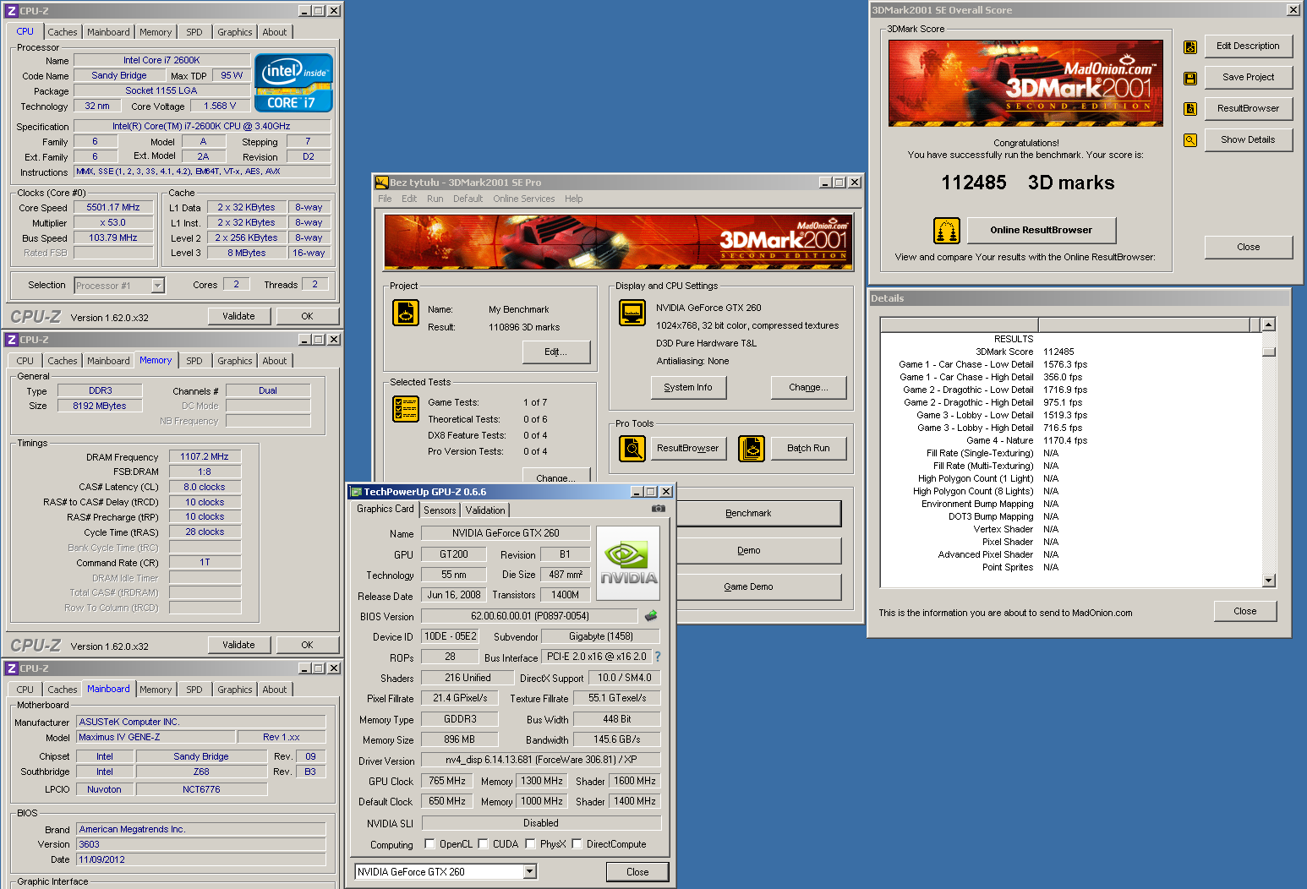This screenshot has width=1307, height=889.
Task: Click the Online ResultBrowser button
Action: click(x=1042, y=230)
